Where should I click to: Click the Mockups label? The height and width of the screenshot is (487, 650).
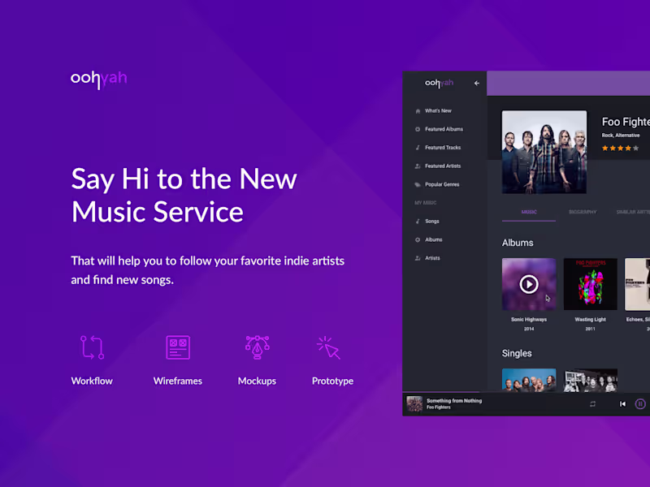coord(257,381)
